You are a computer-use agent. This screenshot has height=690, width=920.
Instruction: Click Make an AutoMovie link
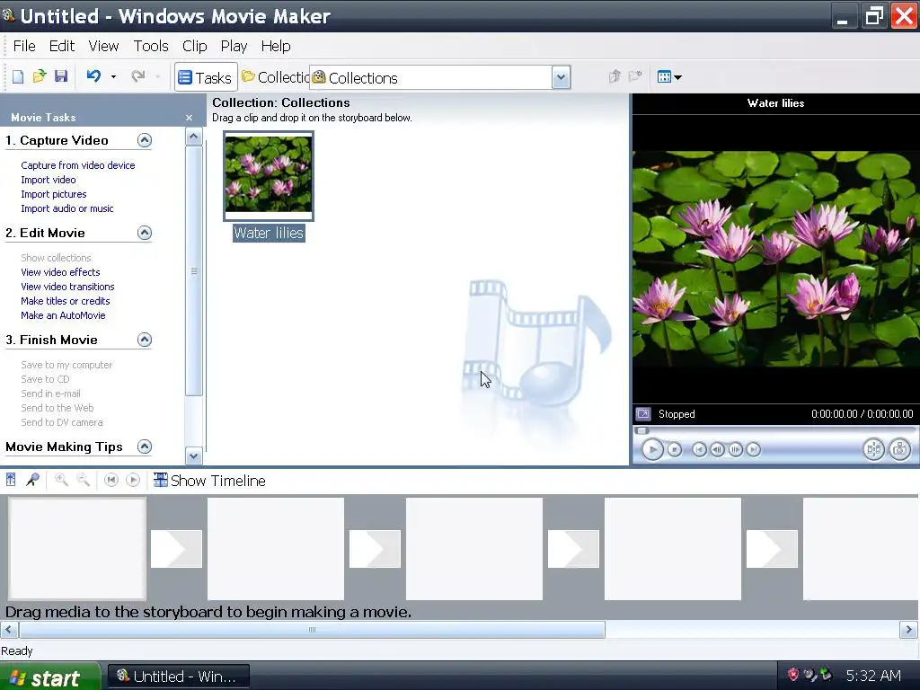pyautogui.click(x=63, y=315)
